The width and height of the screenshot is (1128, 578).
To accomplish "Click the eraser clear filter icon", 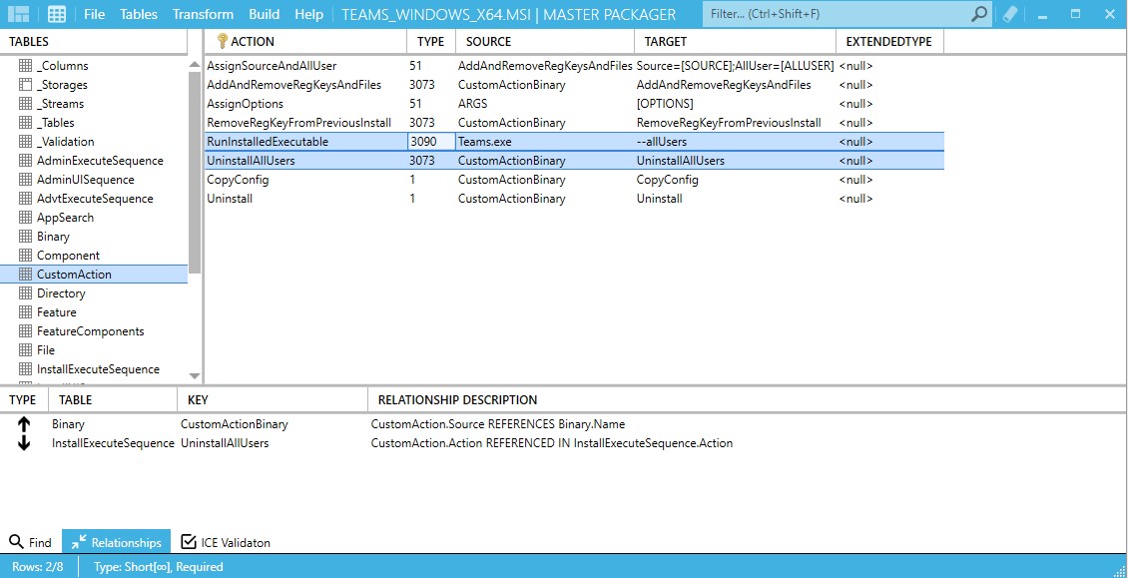I will coord(1010,14).
